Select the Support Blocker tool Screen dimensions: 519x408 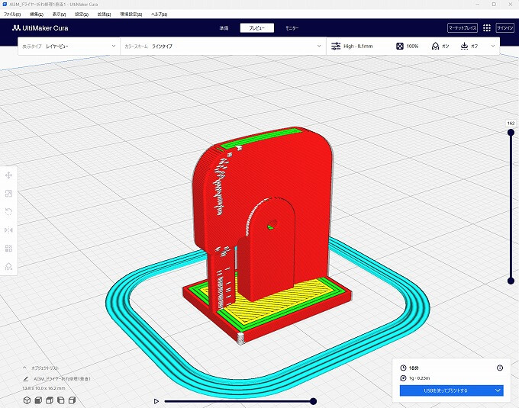coord(8,266)
